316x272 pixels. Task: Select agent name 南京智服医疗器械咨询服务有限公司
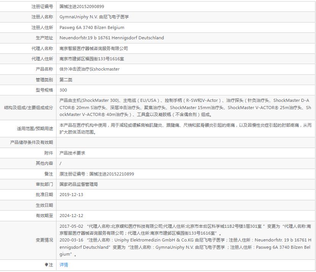pos(94,48)
